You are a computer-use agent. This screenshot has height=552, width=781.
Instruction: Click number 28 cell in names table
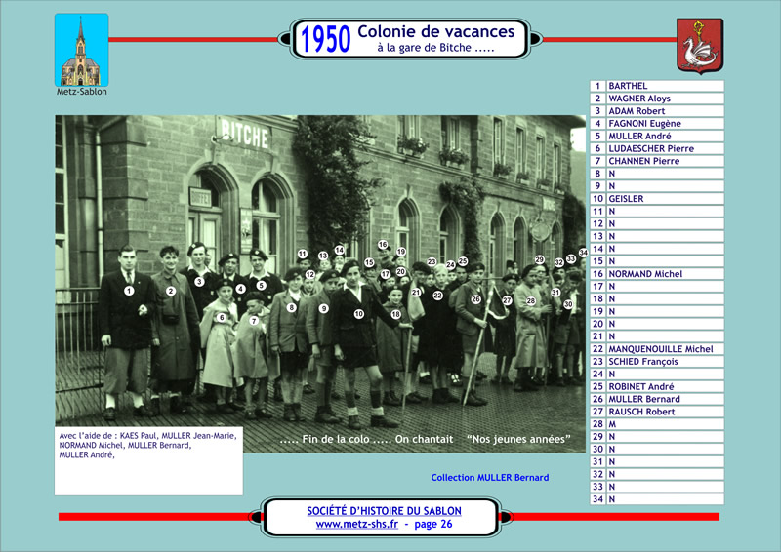click(x=597, y=424)
